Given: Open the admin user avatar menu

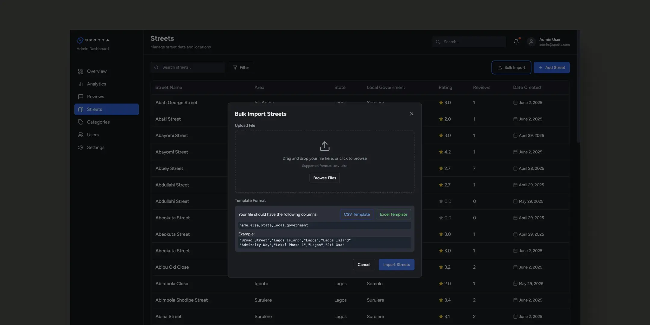Looking at the screenshot, I should point(531,42).
